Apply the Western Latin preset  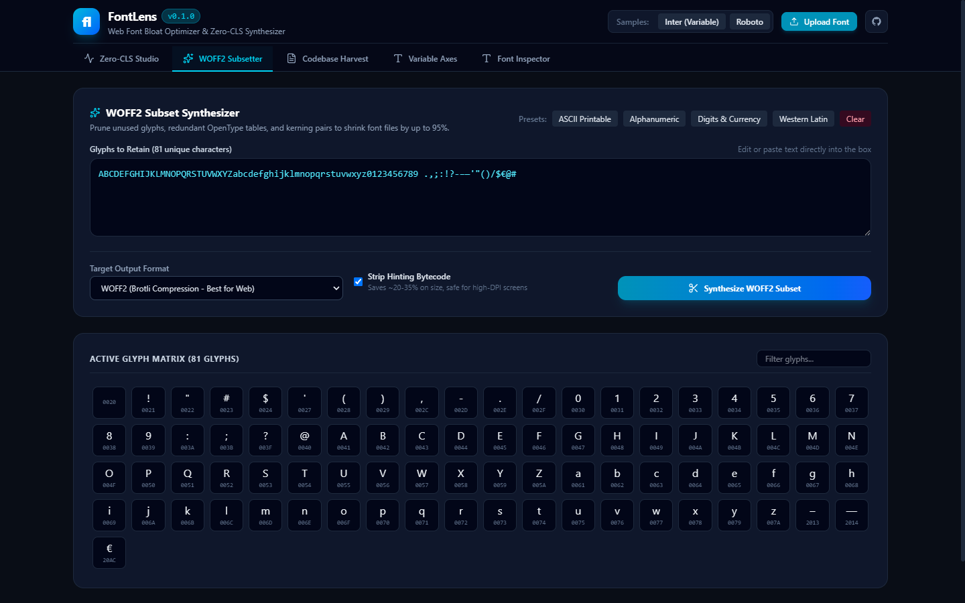(x=803, y=119)
